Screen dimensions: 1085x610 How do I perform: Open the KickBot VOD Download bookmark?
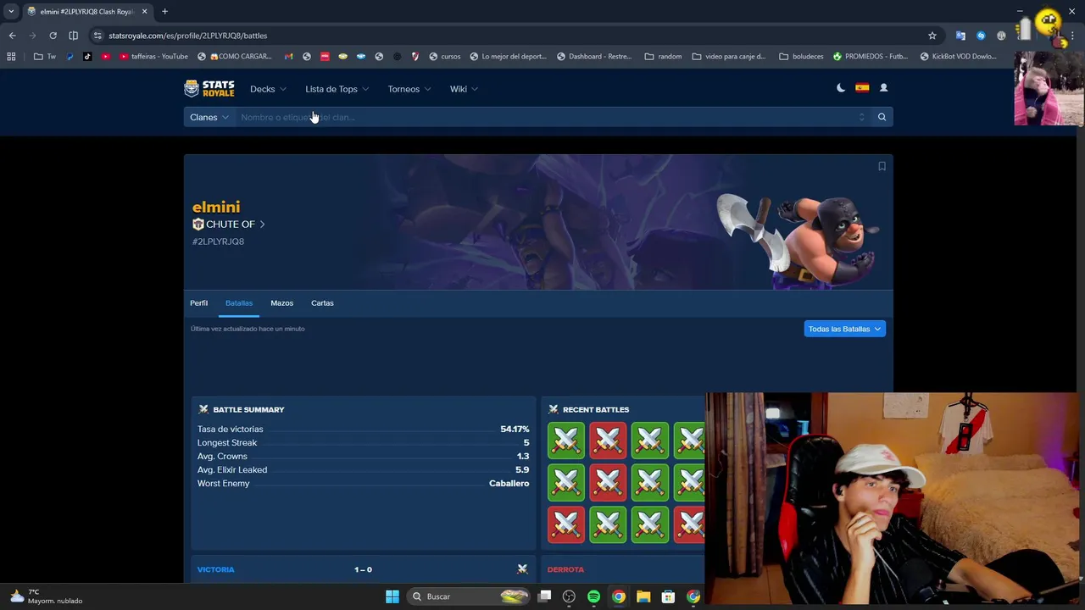[x=958, y=57]
